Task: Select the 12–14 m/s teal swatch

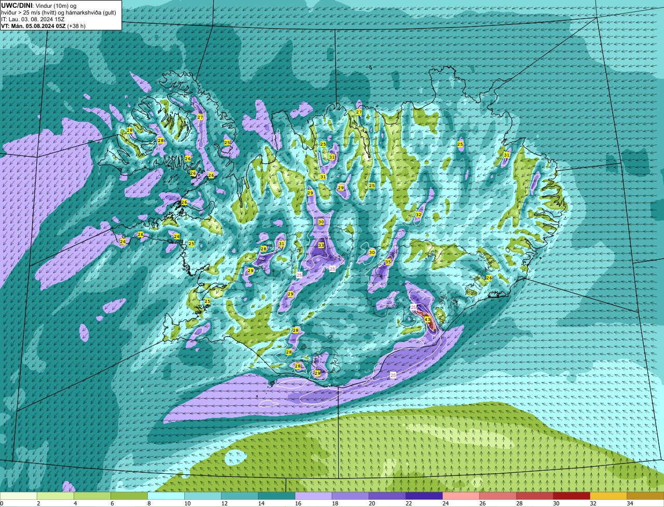Action: (x=239, y=496)
